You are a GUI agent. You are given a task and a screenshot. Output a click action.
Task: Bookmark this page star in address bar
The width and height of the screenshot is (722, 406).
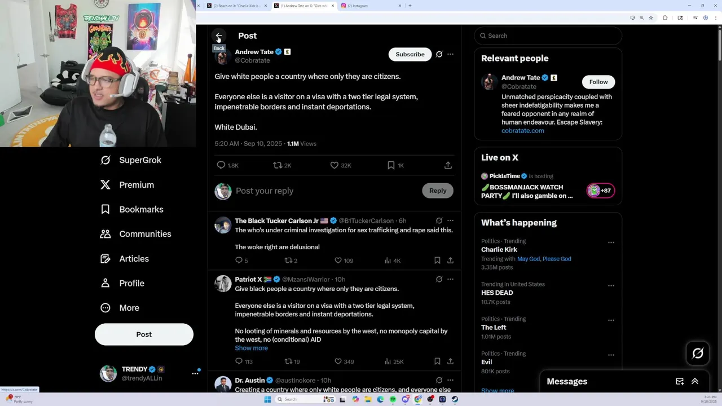[x=651, y=17]
